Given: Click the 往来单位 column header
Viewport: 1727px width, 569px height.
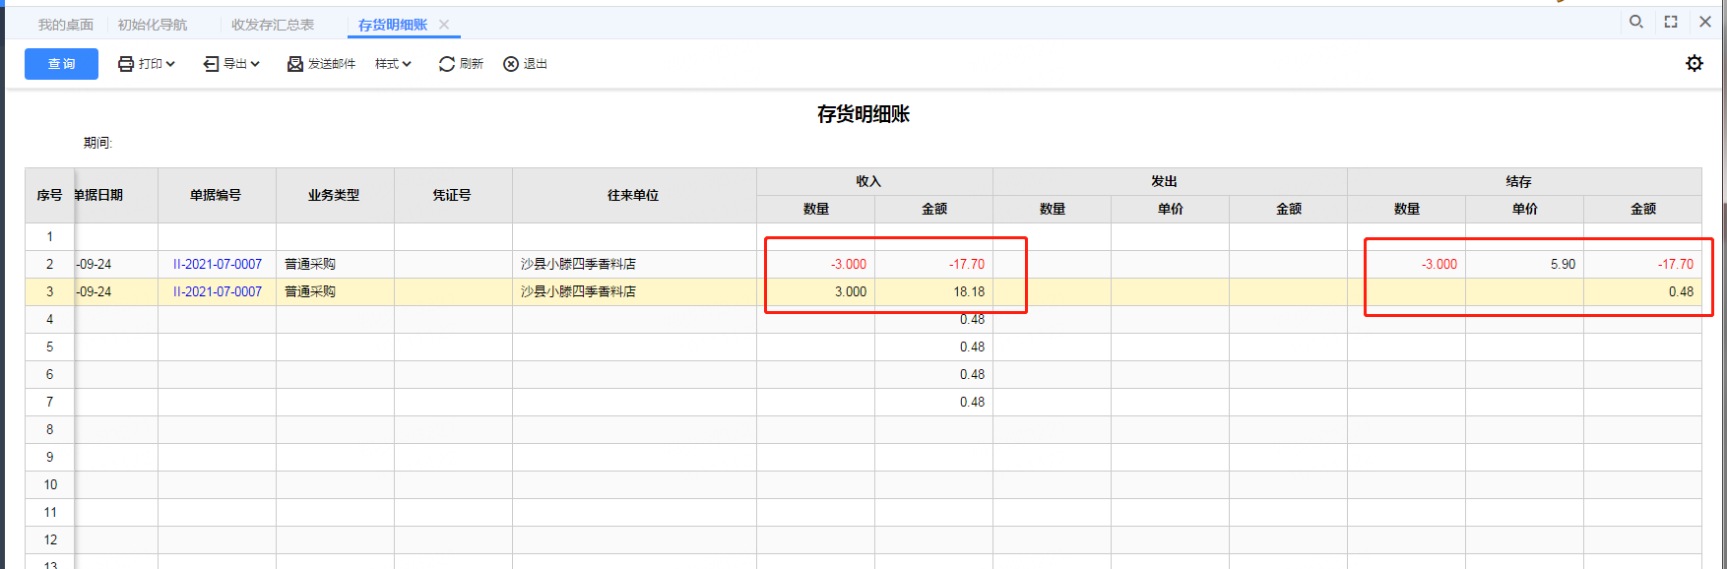Looking at the screenshot, I should click(634, 195).
